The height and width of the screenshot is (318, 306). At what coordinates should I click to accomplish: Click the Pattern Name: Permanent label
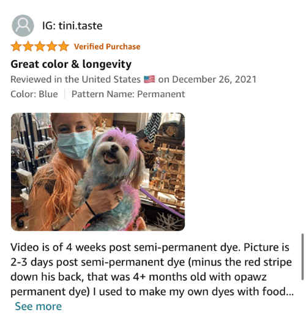click(x=128, y=94)
